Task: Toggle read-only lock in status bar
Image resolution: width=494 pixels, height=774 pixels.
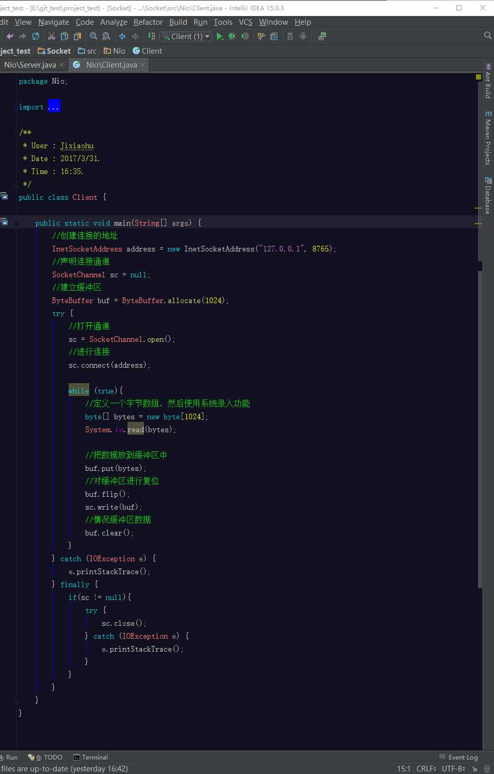Action: 474,769
